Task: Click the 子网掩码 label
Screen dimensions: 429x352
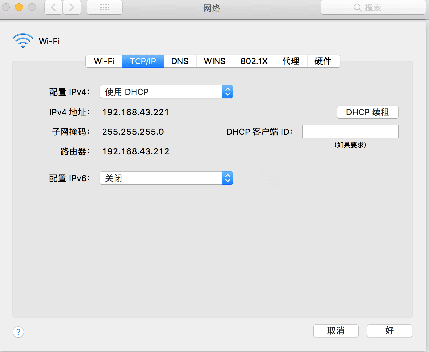Action: (x=71, y=132)
